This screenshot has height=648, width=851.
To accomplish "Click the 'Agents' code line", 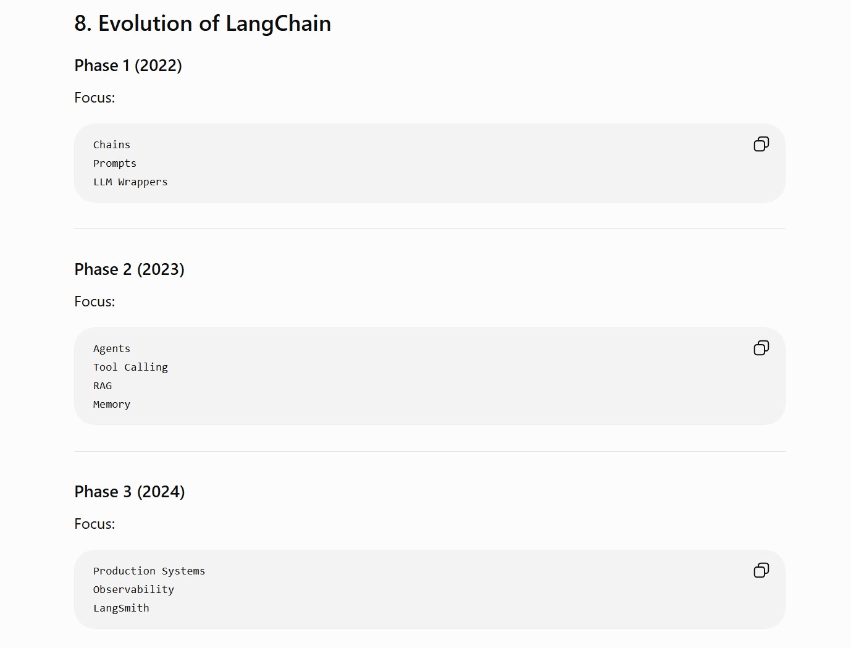I will [x=112, y=348].
